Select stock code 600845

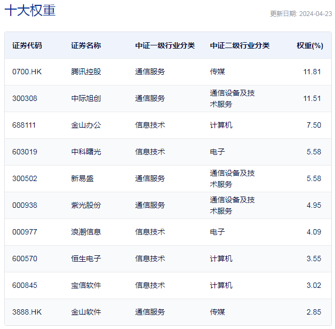pyautogui.click(x=25, y=286)
